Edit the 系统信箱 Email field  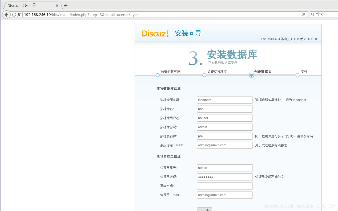pyautogui.click(x=225, y=145)
